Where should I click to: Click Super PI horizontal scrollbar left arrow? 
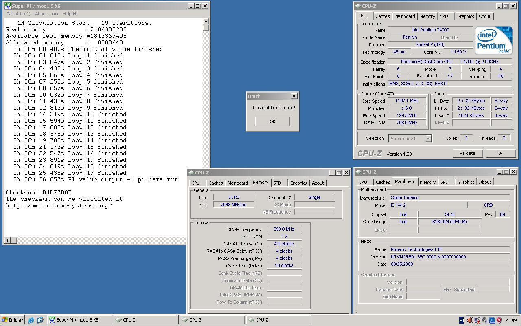pos(7,240)
